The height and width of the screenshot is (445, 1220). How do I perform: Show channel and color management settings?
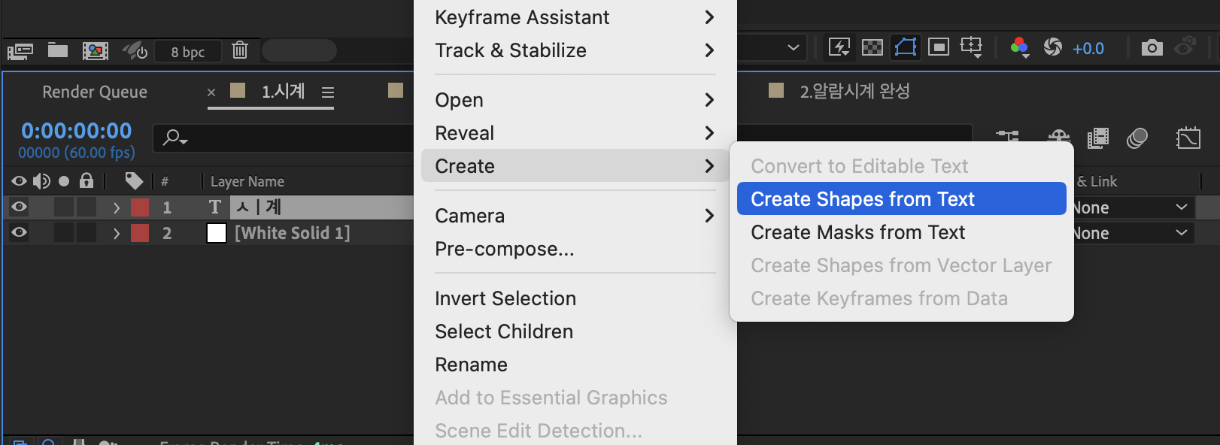pyautogui.click(x=1019, y=48)
